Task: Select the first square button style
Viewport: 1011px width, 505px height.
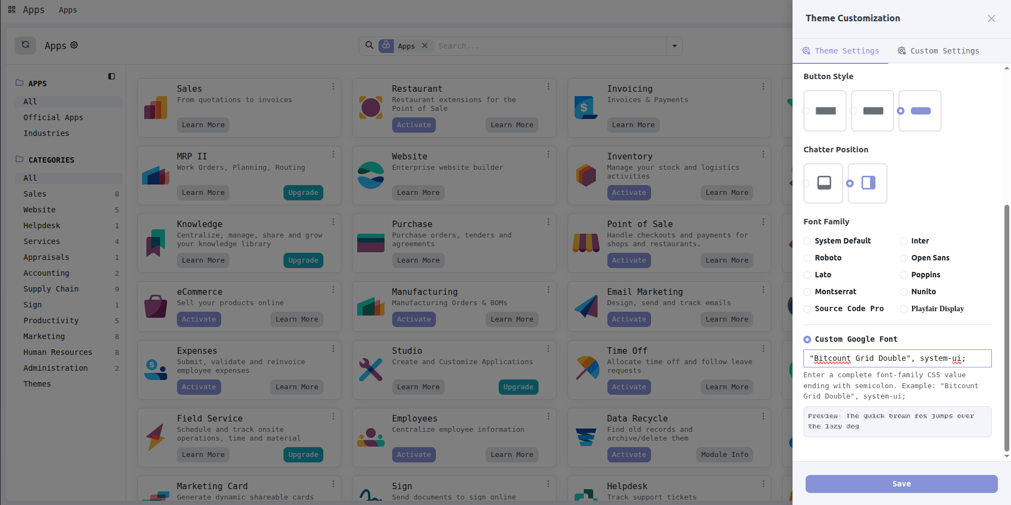Action: coord(825,111)
